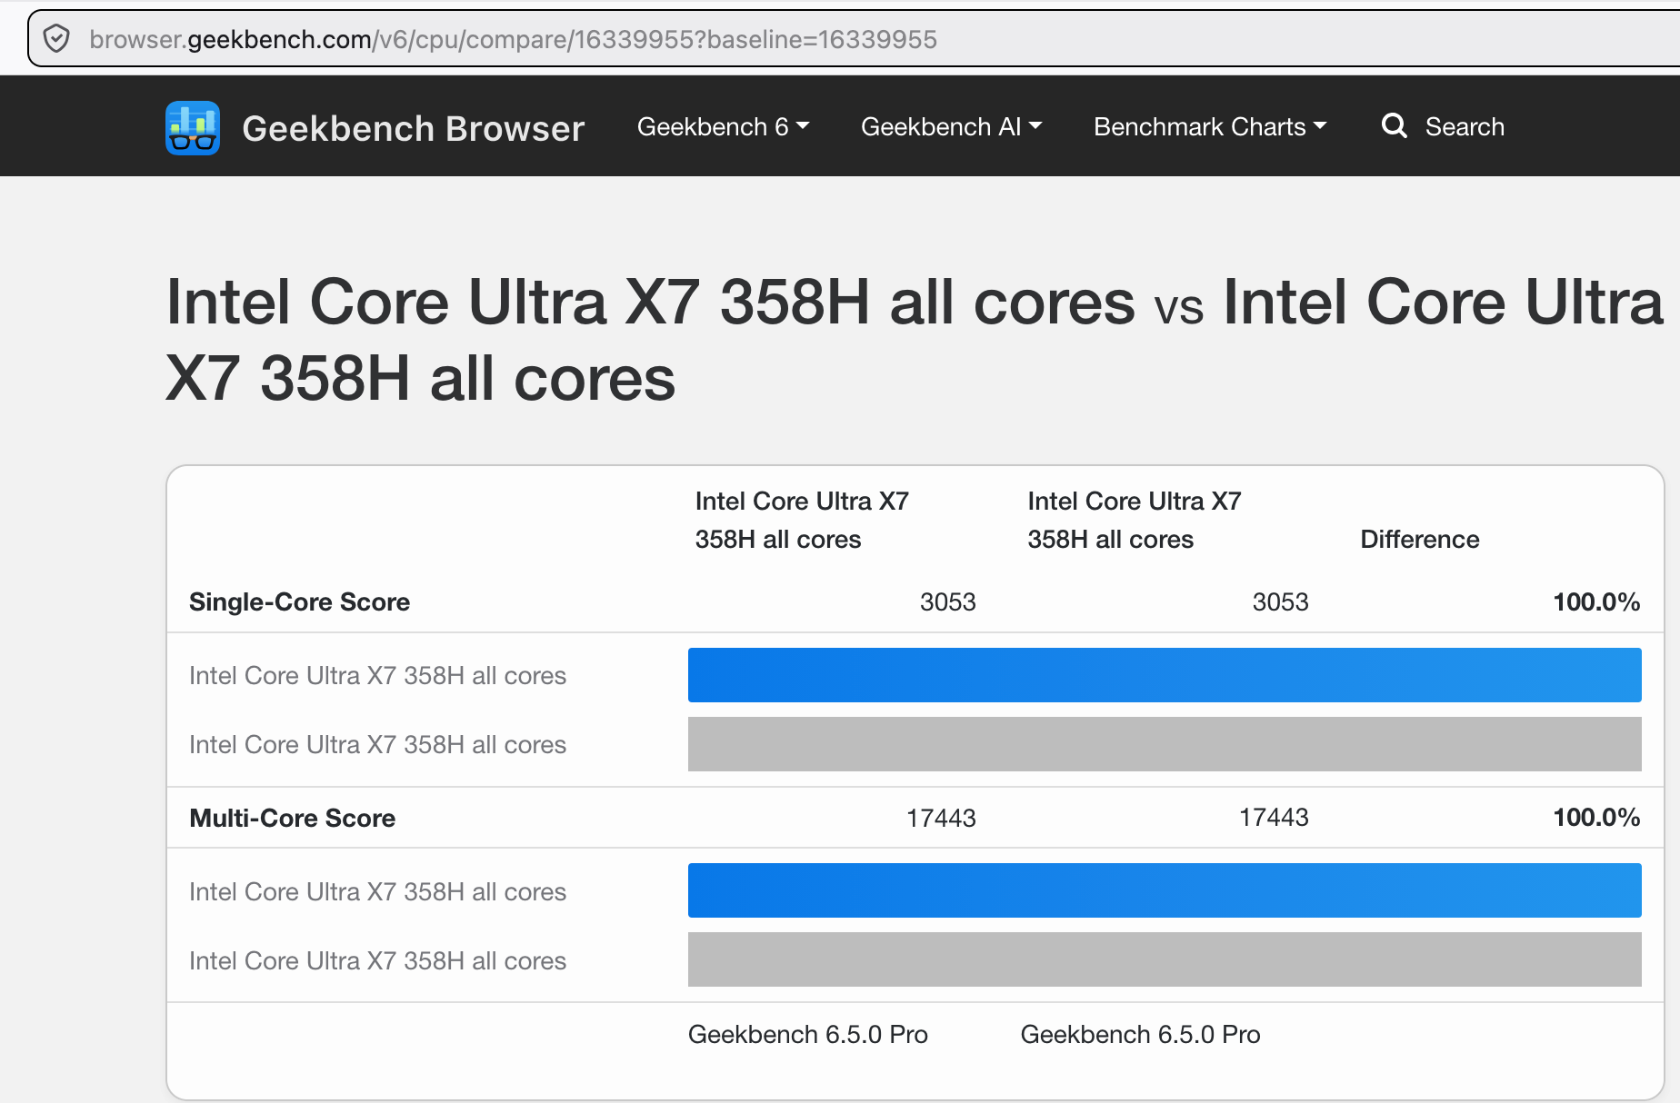Click the Difference column header
The image size is (1680, 1103).
1420,539
